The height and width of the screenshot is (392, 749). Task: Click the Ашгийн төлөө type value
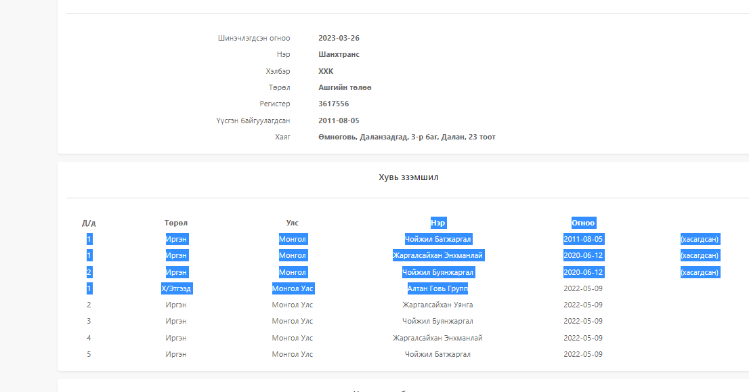(345, 87)
